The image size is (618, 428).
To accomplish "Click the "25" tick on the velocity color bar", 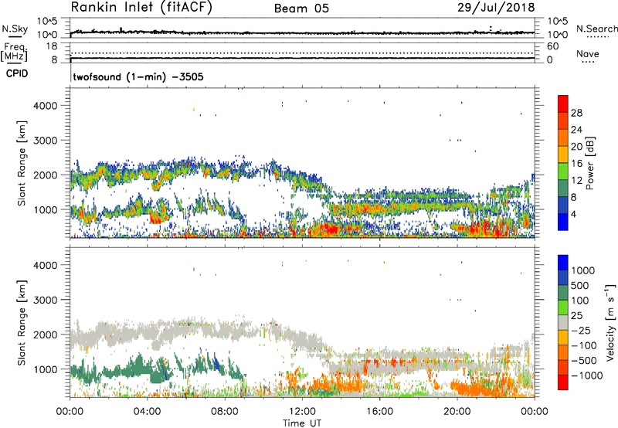I will (576, 315).
